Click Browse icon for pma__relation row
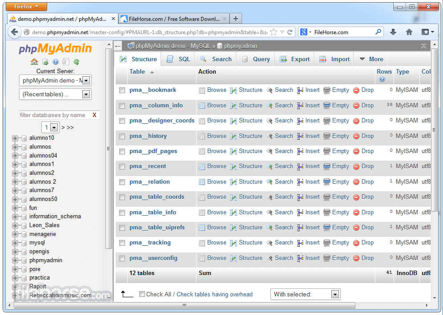This screenshot has height=315, width=443. pos(202,182)
